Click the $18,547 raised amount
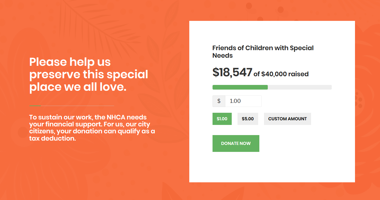 click(232, 72)
